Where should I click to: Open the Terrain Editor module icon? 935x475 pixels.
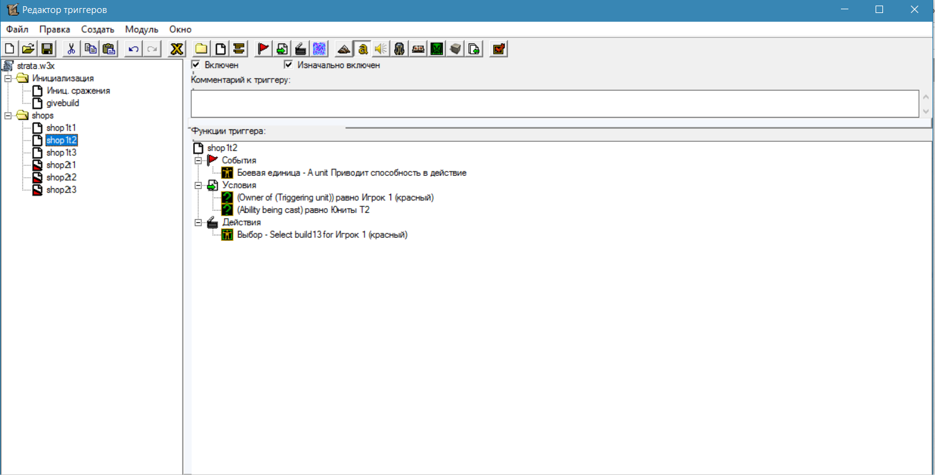pyautogui.click(x=344, y=49)
